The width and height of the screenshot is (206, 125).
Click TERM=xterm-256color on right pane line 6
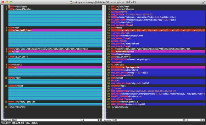(123, 9)
